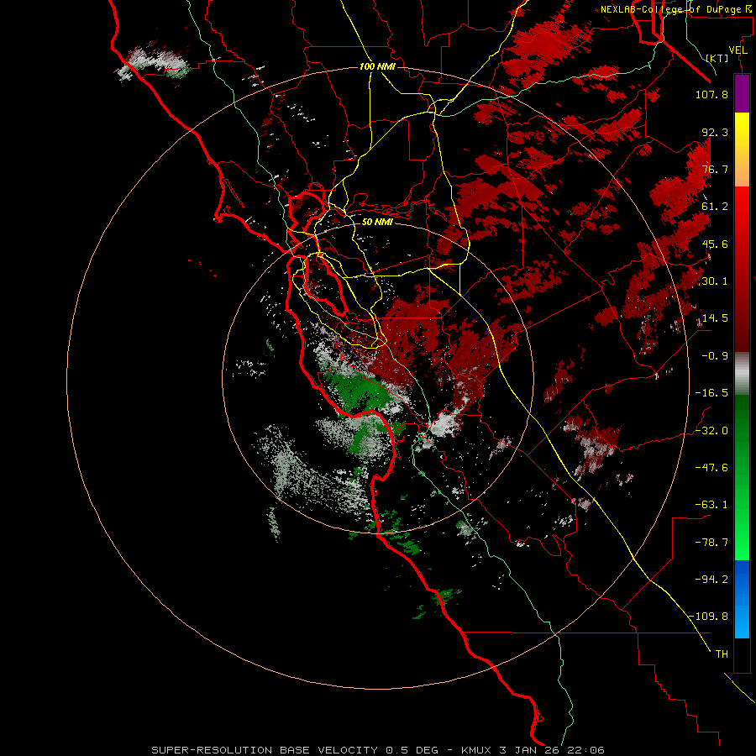Click the -109.8 scale value
The height and width of the screenshot is (756, 756).
tap(709, 617)
